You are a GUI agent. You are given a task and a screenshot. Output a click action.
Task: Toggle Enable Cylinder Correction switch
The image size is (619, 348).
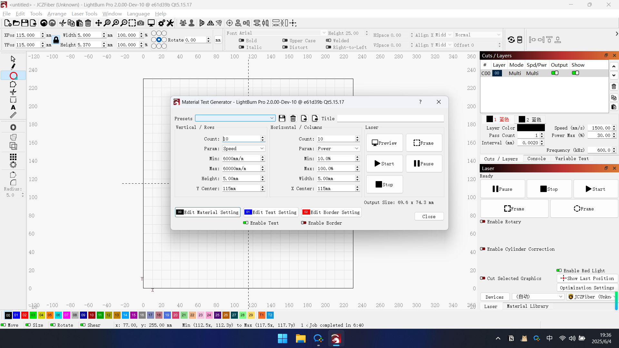click(483, 249)
